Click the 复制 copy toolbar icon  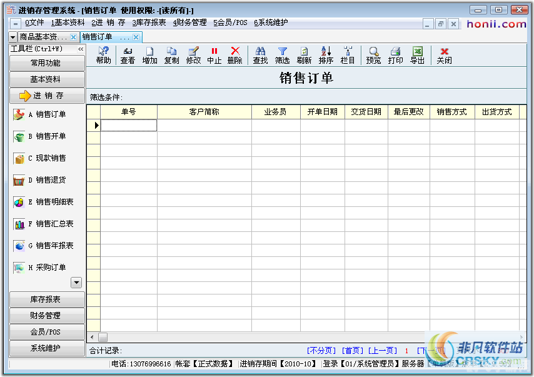coord(171,54)
